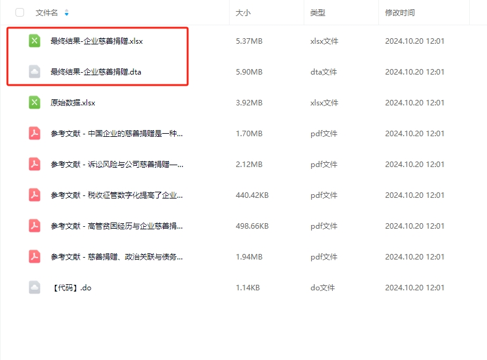
Task: Click the 3.92MB size cell
Action: coord(249,102)
